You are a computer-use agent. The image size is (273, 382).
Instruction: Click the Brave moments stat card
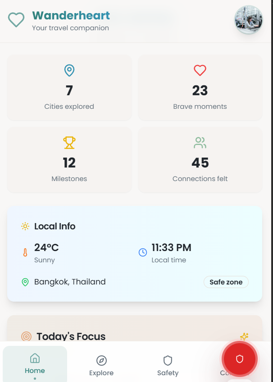pos(200,87)
